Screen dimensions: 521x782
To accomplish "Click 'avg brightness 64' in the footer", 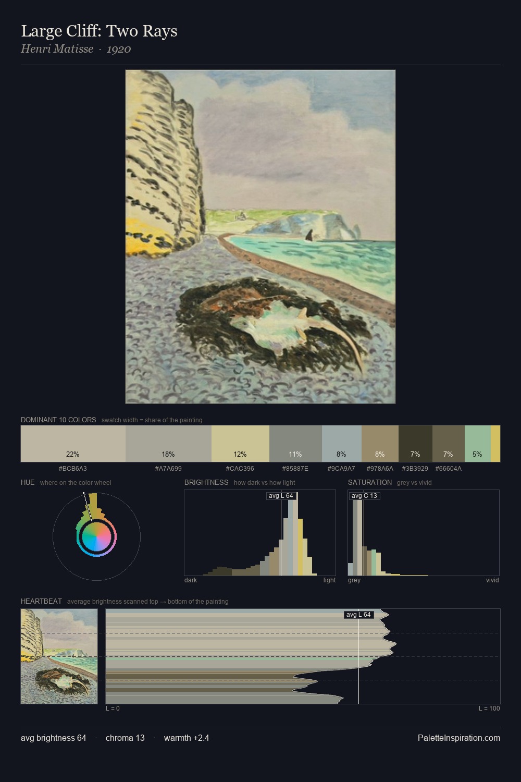I will pyautogui.click(x=54, y=738).
